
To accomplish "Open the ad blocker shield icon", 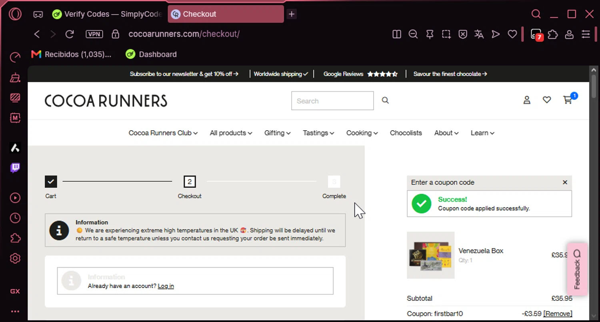I will coord(463,34).
